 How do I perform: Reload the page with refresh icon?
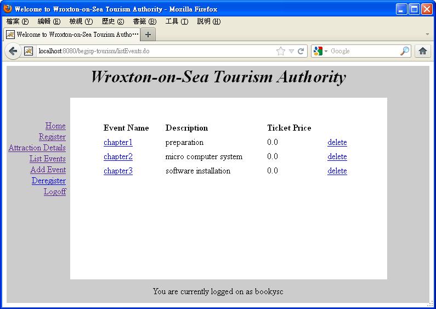[x=301, y=51]
